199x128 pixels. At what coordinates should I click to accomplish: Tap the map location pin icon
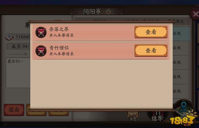[184, 106]
